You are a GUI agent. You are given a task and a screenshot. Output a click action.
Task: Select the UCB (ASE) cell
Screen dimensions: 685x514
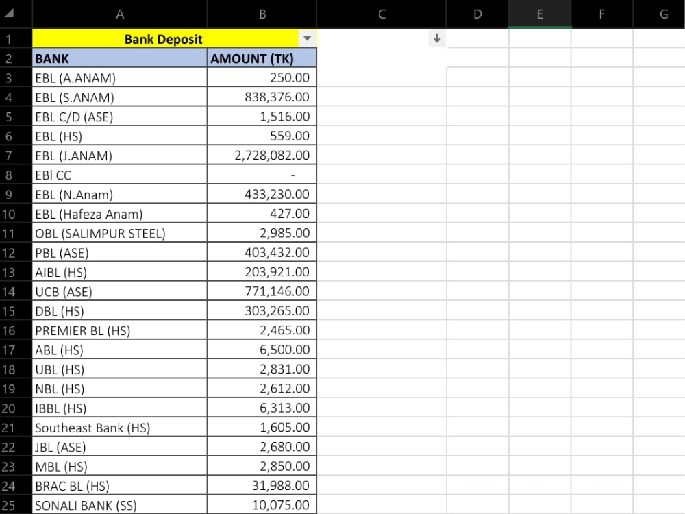[x=120, y=291]
